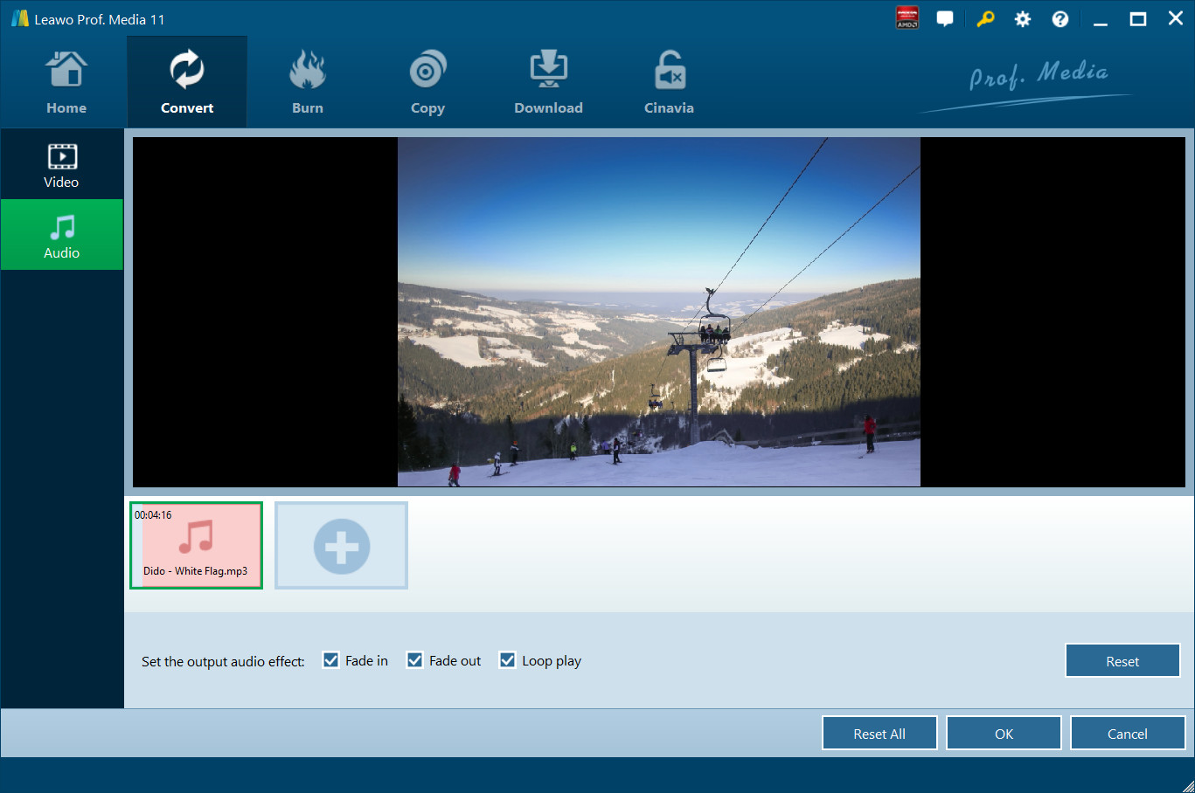Open the help question mark icon
This screenshot has height=793, width=1195.
click(x=1060, y=19)
